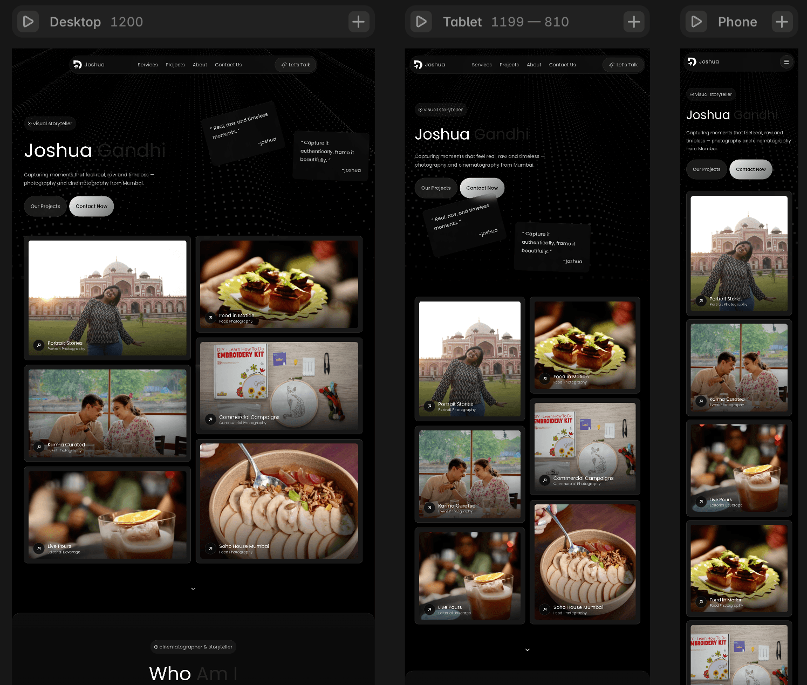Click Our Projects button in Tablet view
Screen dimensions: 807x685
(x=436, y=188)
